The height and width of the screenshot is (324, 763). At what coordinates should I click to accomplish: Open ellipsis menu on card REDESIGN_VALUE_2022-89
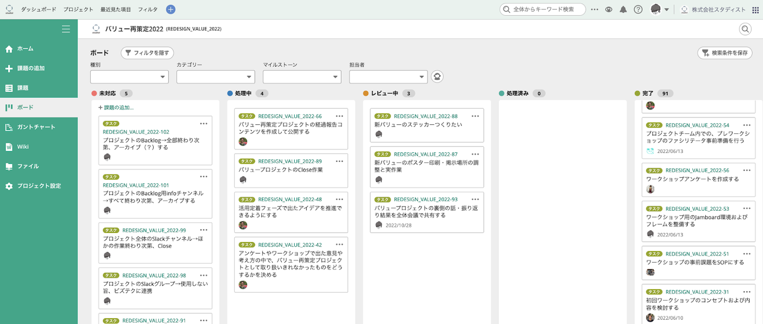(340, 161)
